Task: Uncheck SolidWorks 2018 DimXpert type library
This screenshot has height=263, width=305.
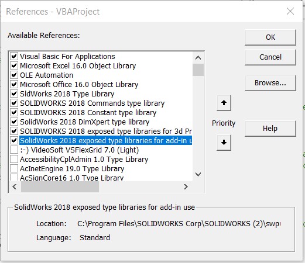Action: 14,122
